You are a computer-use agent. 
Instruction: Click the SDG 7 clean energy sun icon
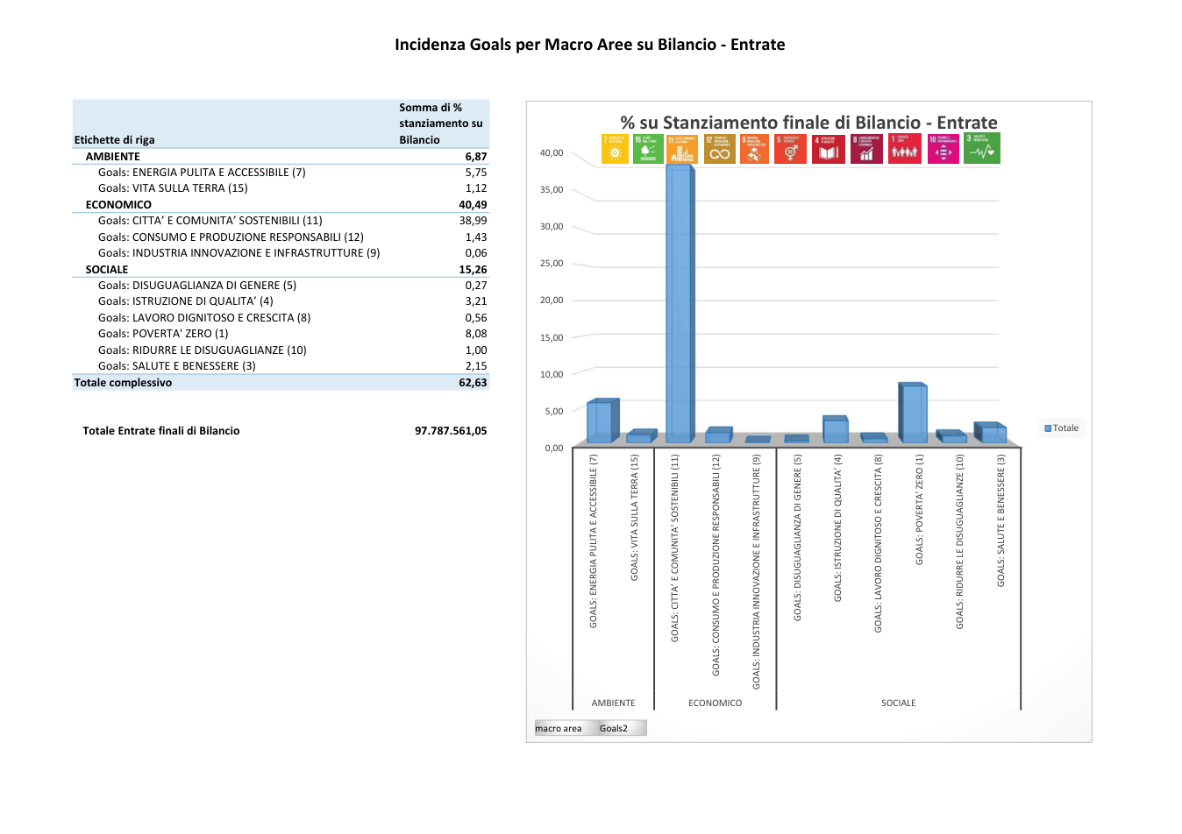(x=616, y=149)
